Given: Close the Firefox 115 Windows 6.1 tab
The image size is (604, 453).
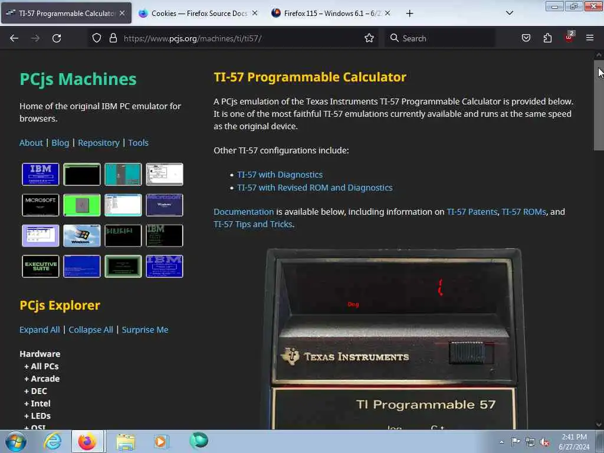Looking at the screenshot, I should (x=388, y=13).
